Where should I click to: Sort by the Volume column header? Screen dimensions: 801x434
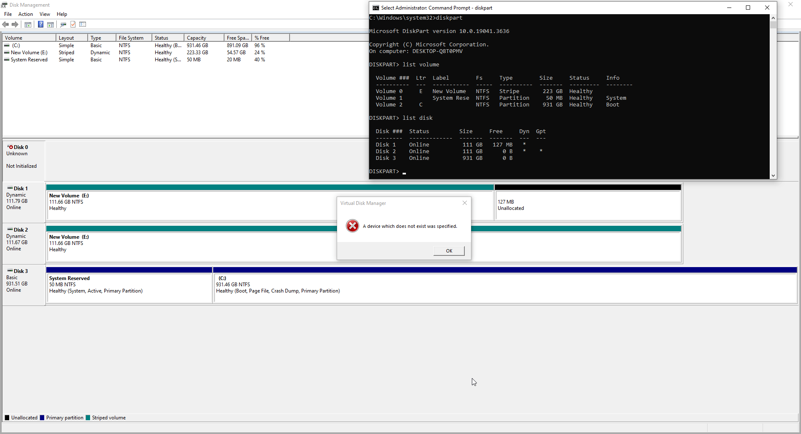[x=29, y=38]
